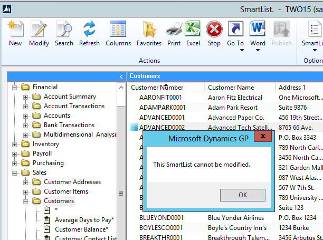Open Word dropdown arrow
This screenshot has width=323, height=240.
(x=258, y=50)
